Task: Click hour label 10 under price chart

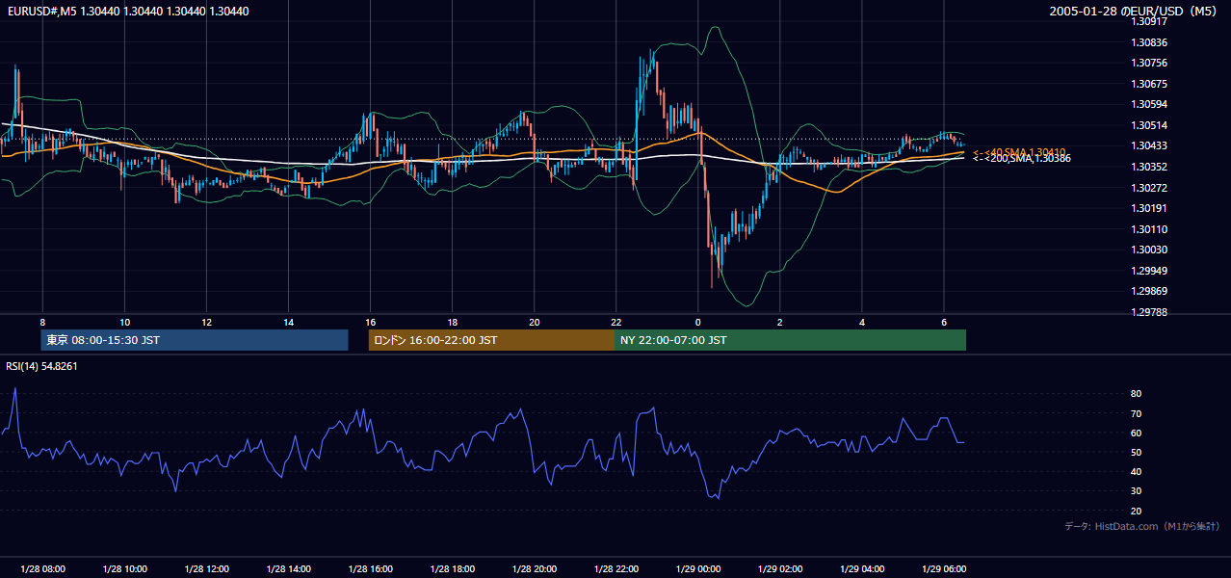Action: pos(124,322)
